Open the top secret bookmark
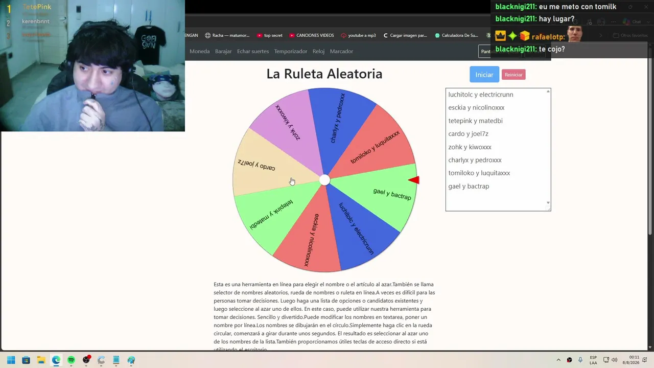654x368 pixels. [269, 35]
